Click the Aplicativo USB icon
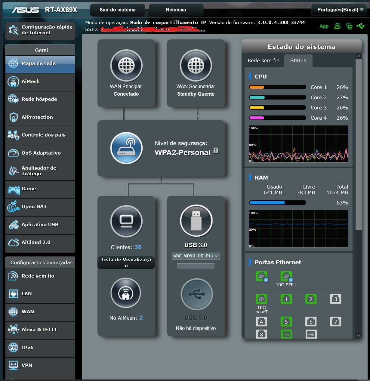Screen dimensions: 370x381 (14, 225)
